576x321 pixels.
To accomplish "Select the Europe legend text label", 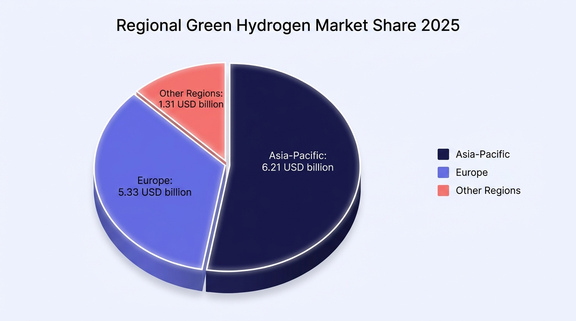I will (472, 172).
